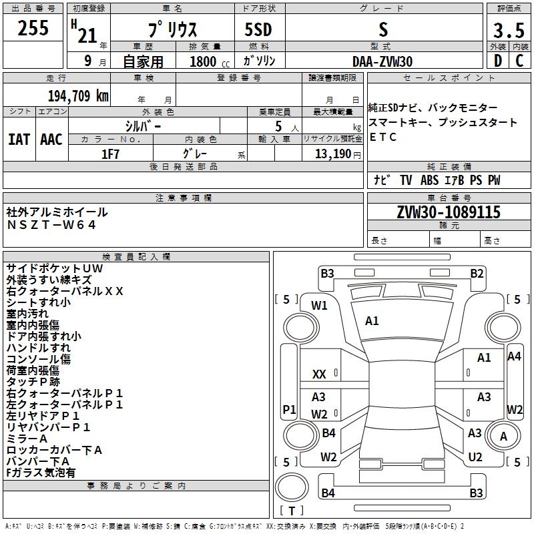Click the interior grade C cell
Screen dimensions: 534x534
coord(519,61)
